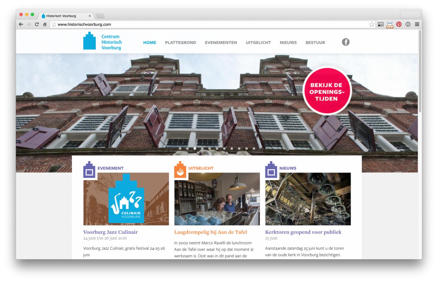Image resolution: width=438 pixels, height=282 pixels.
Task: Click the Cast screen extension icon
Action: pyautogui.click(x=381, y=24)
